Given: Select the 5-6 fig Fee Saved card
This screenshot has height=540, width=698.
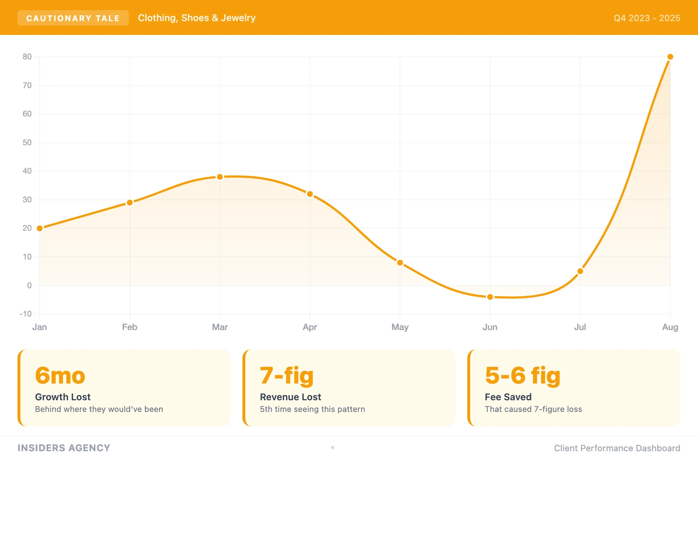Looking at the screenshot, I should coord(574,388).
